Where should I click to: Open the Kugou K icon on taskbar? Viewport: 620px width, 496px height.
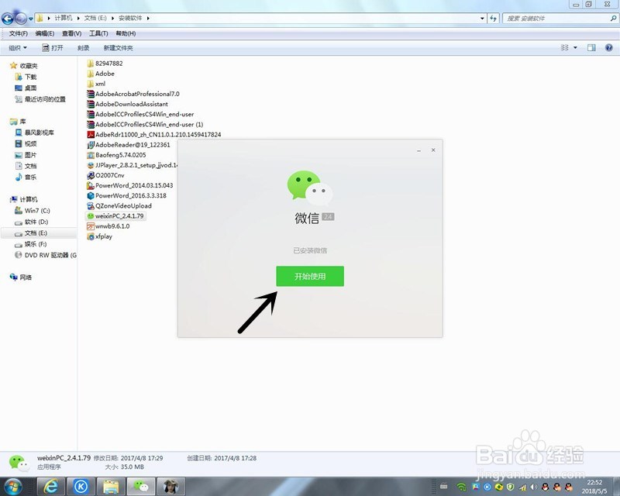81,487
